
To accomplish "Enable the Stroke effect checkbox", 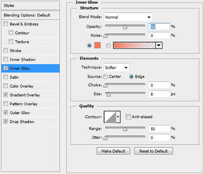I will pyautogui.click(x=5, y=50).
